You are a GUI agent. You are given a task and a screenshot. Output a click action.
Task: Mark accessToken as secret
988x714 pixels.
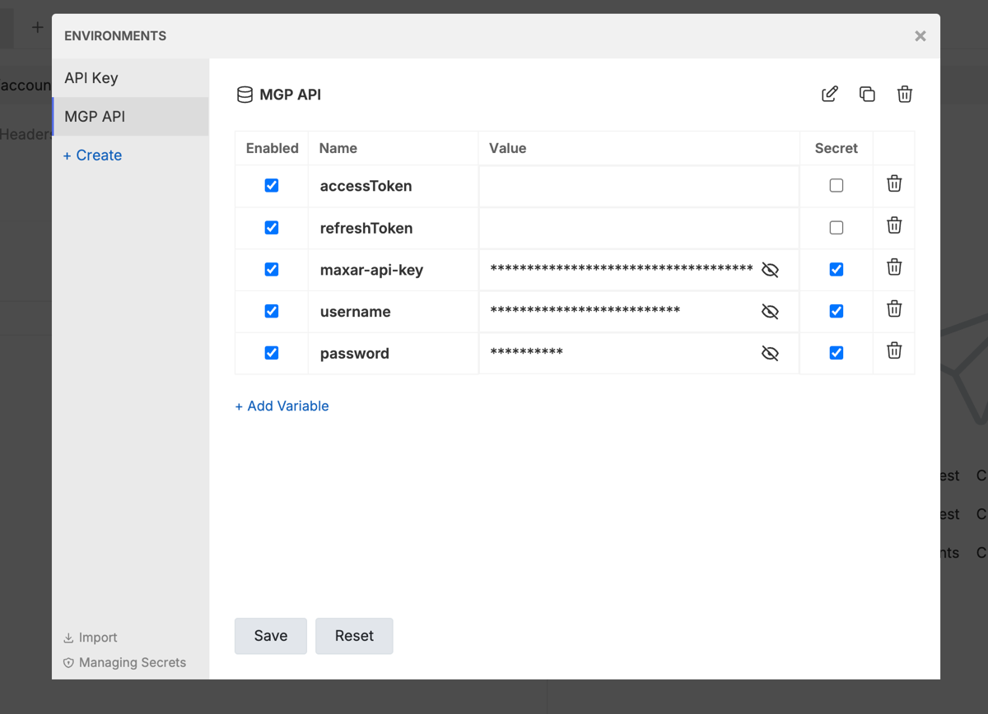pyautogui.click(x=837, y=186)
